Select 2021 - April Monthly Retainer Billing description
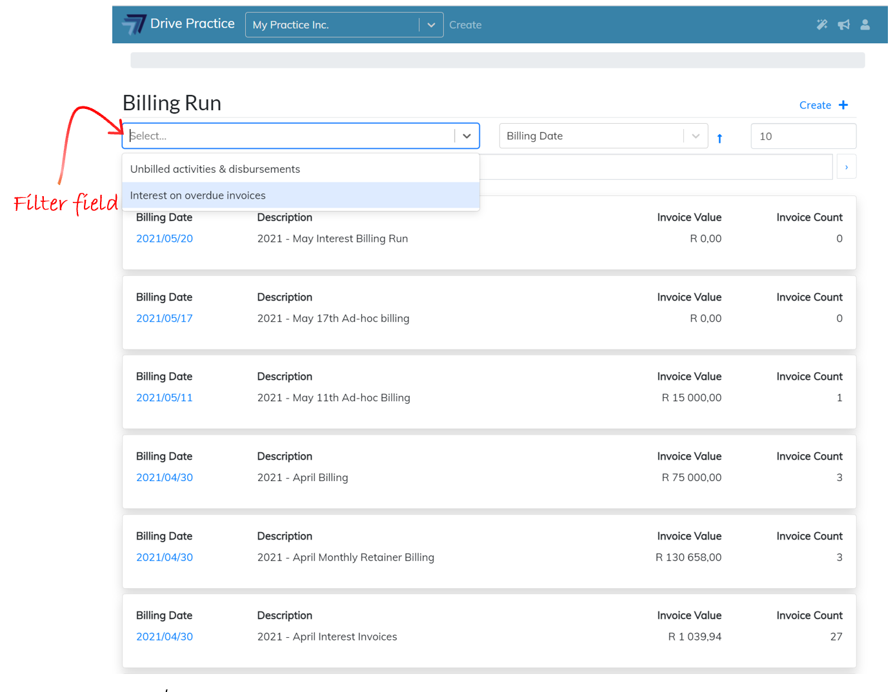895x692 pixels. pyautogui.click(x=346, y=557)
